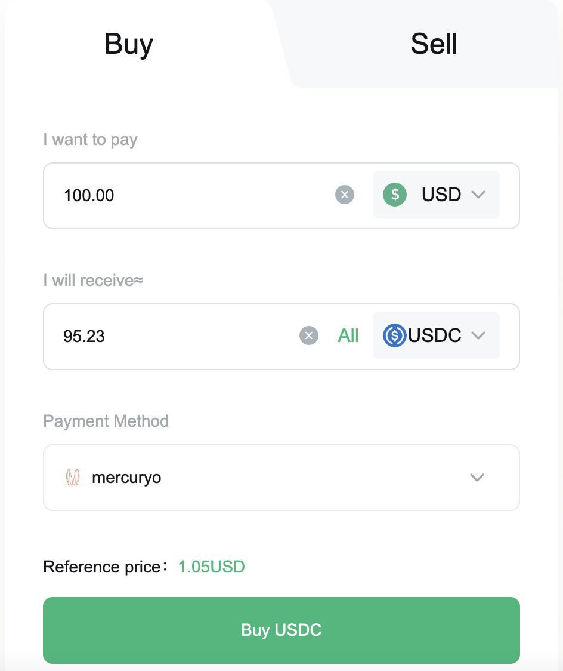Expand the USDC coin dropdown arrow

(478, 335)
